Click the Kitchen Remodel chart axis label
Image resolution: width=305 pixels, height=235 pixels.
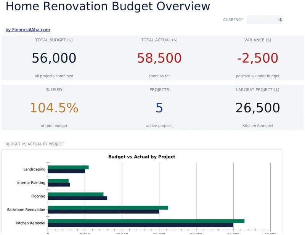pyautogui.click(x=30, y=223)
